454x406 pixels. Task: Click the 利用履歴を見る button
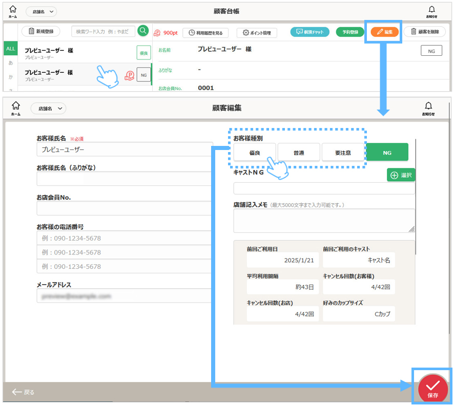[205, 33]
